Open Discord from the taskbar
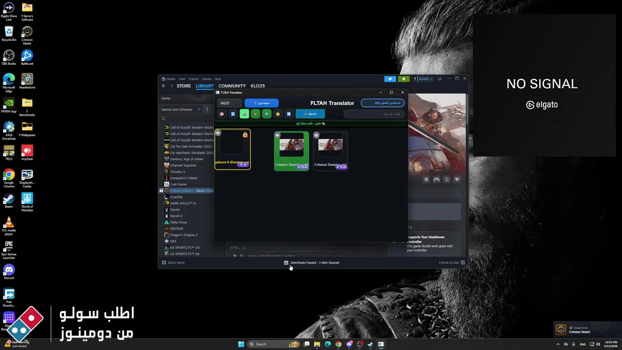The image size is (622, 350). [349, 344]
